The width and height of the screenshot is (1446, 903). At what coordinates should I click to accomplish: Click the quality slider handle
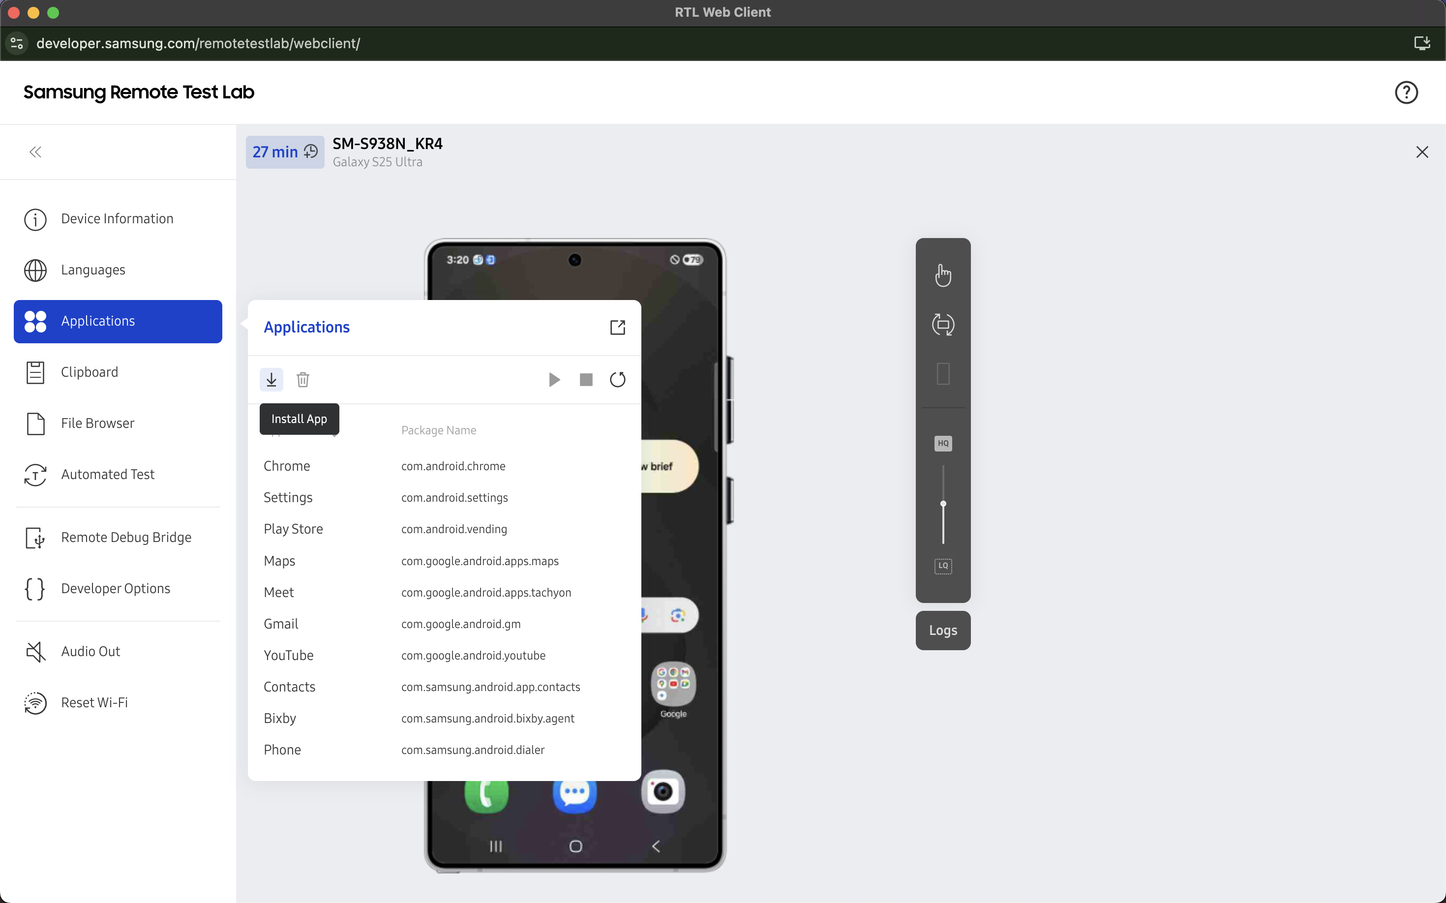tap(943, 504)
